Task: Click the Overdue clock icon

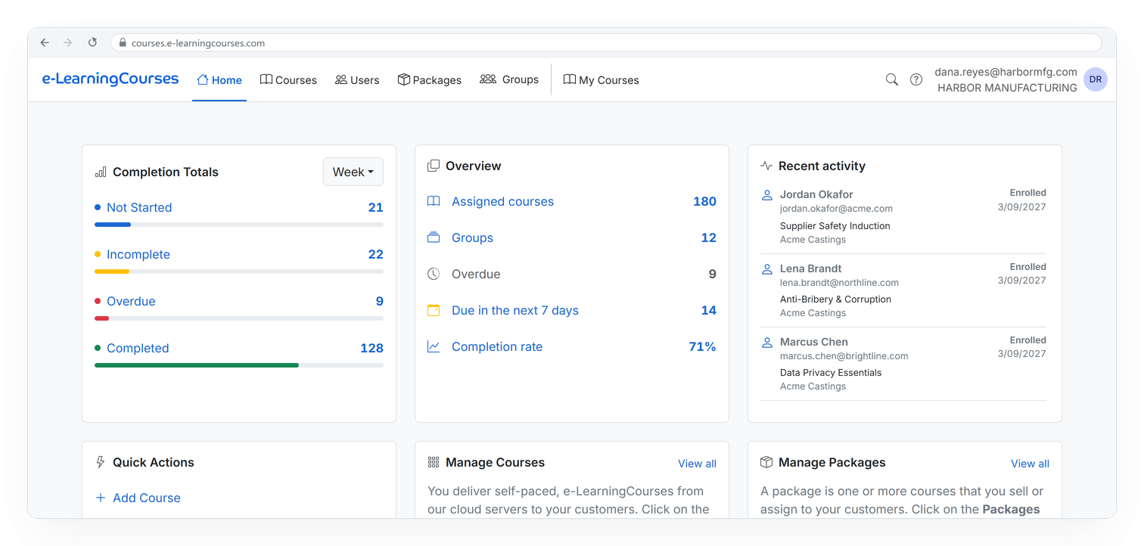Action: (434, 274)
